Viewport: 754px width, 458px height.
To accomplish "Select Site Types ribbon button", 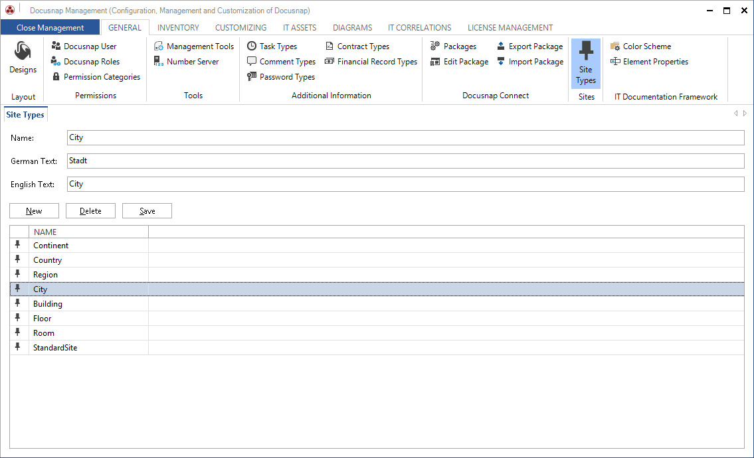I will pyautogui.click(x=586, y=63).
